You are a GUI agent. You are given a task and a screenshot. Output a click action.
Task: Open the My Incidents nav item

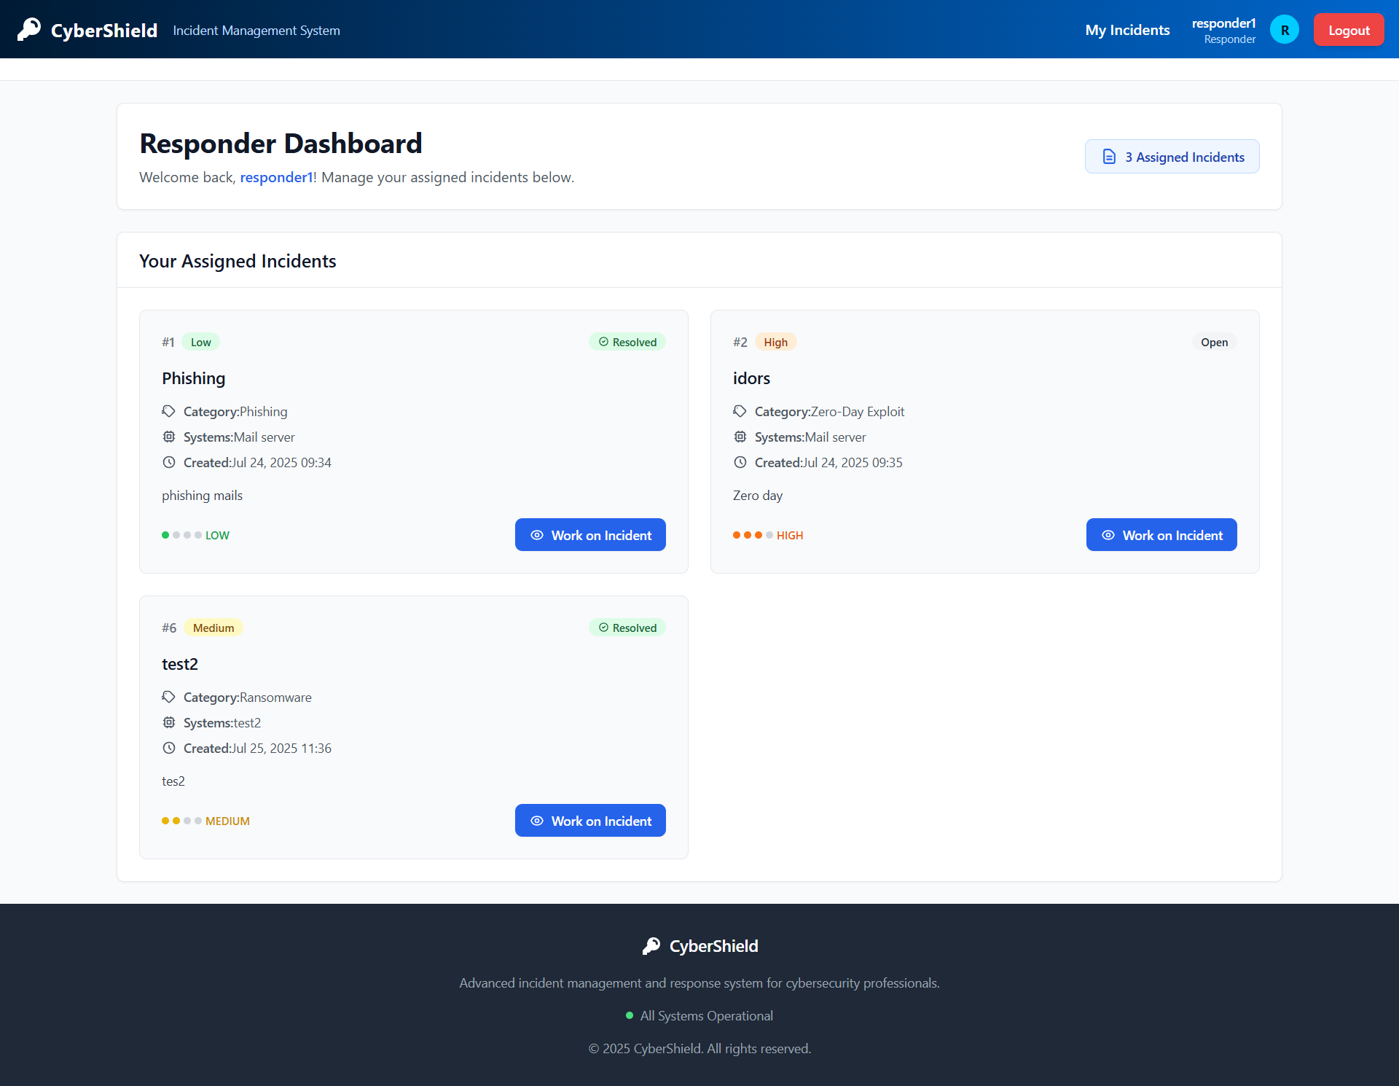click(x=1127, y=30)
